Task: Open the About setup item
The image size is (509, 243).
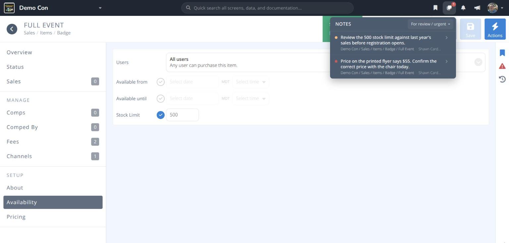Action: pyautogui.click(x=53, y=187)
